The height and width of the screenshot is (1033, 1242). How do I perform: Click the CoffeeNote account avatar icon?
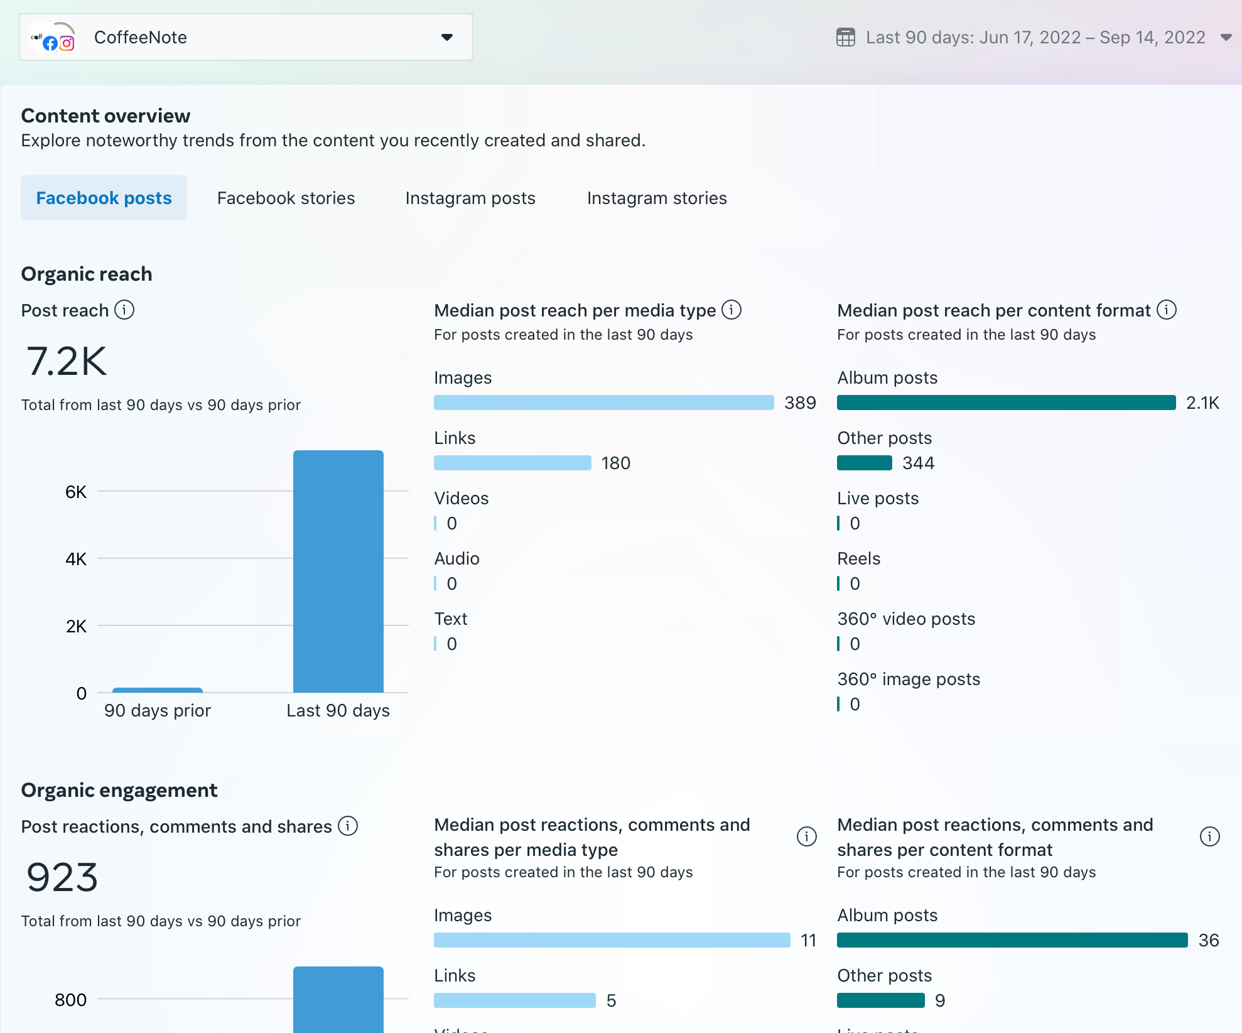tap(53, 38)
